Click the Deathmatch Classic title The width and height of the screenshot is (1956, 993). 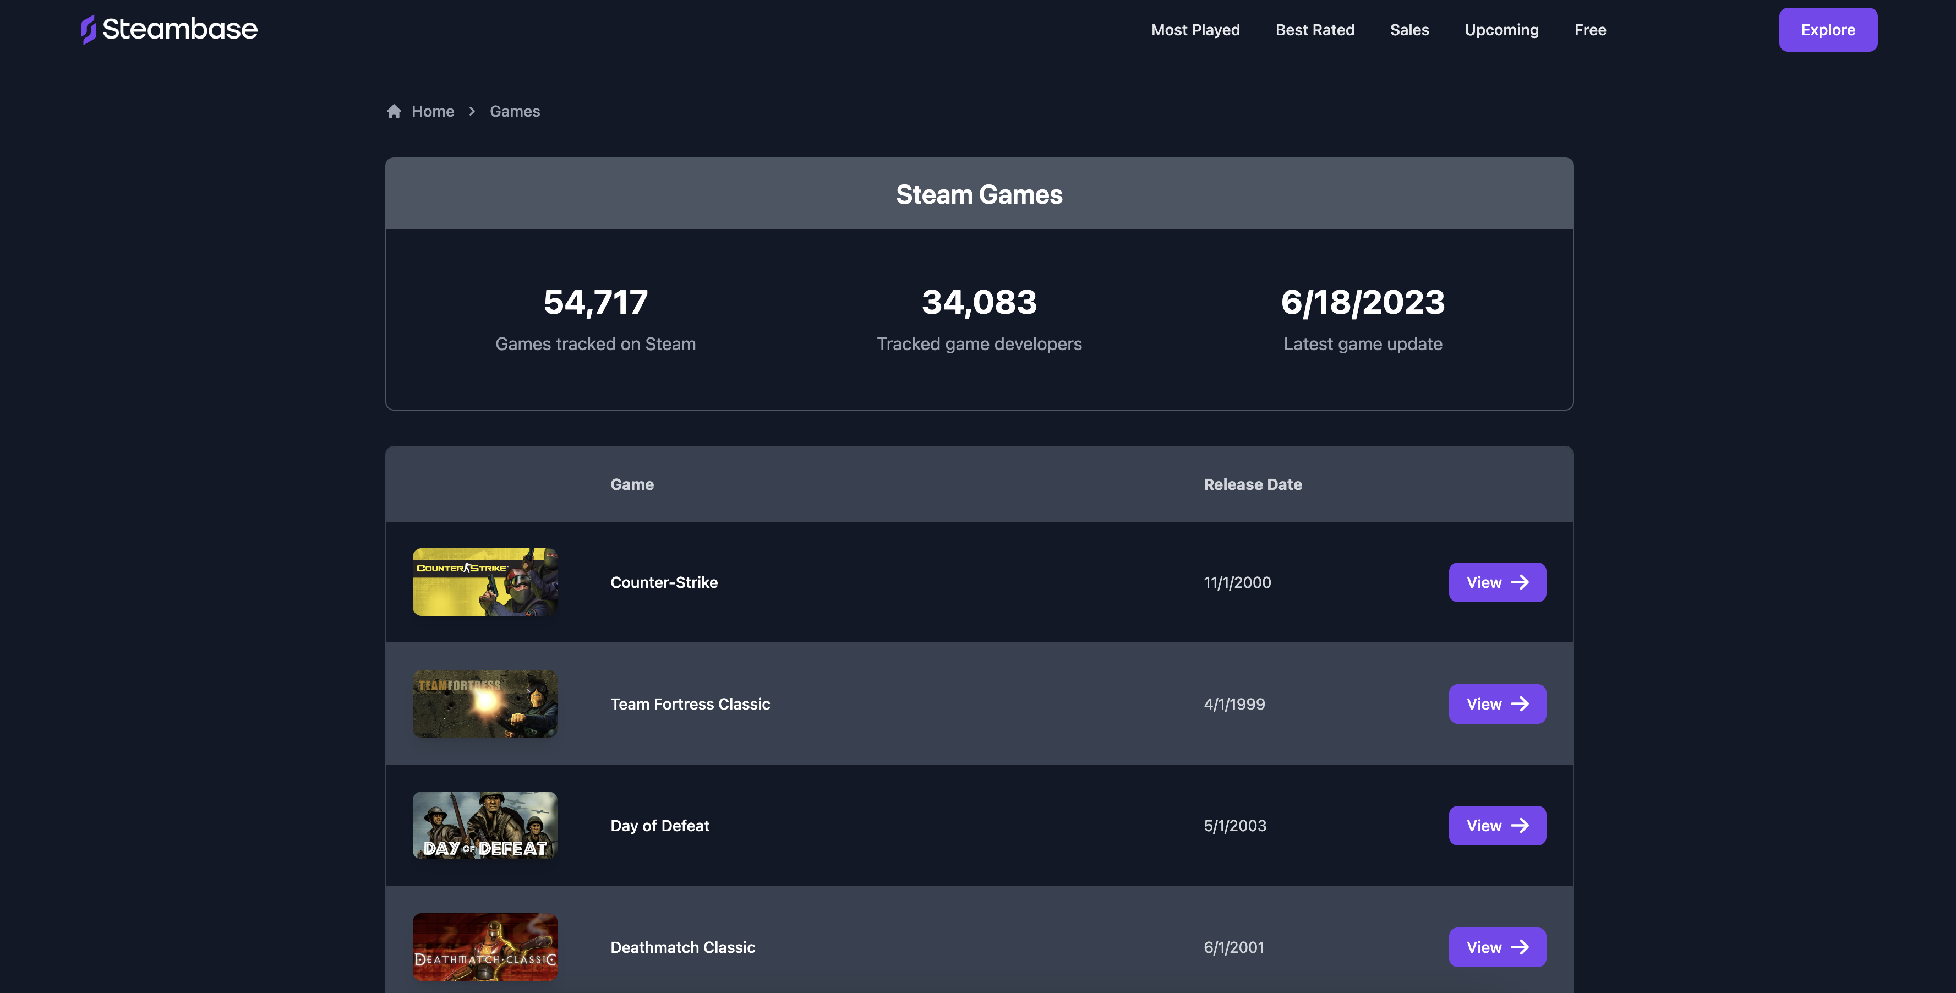[682, 947]
